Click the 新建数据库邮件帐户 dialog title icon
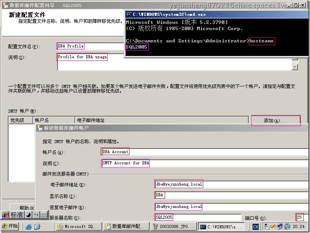The image size is (310, 233). click(x=40, y=128)
